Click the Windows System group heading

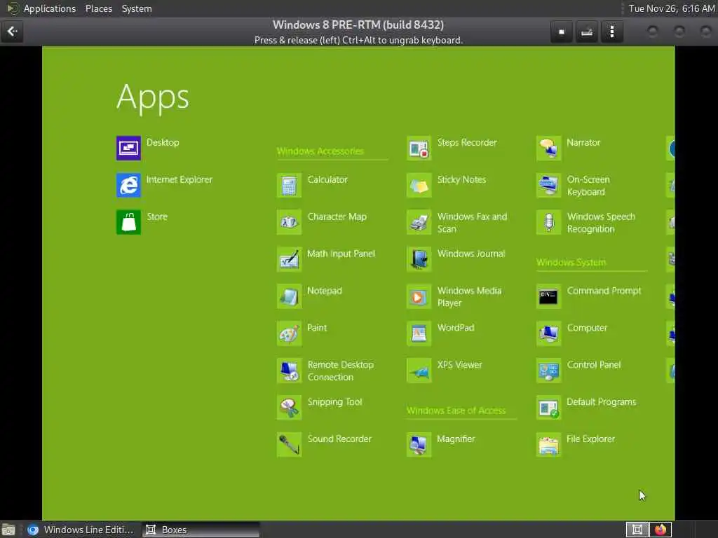[x=571, y=262]
